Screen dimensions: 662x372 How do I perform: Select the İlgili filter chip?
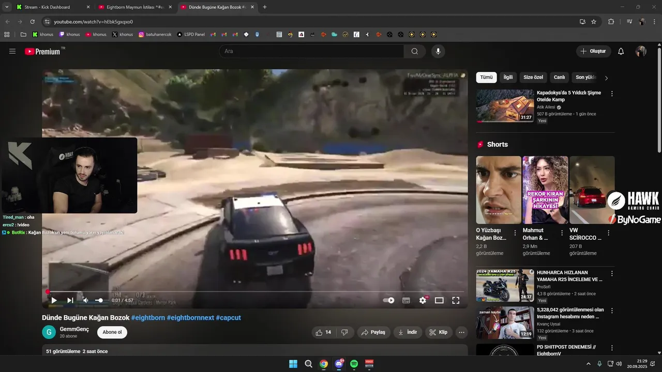[508, 78]
